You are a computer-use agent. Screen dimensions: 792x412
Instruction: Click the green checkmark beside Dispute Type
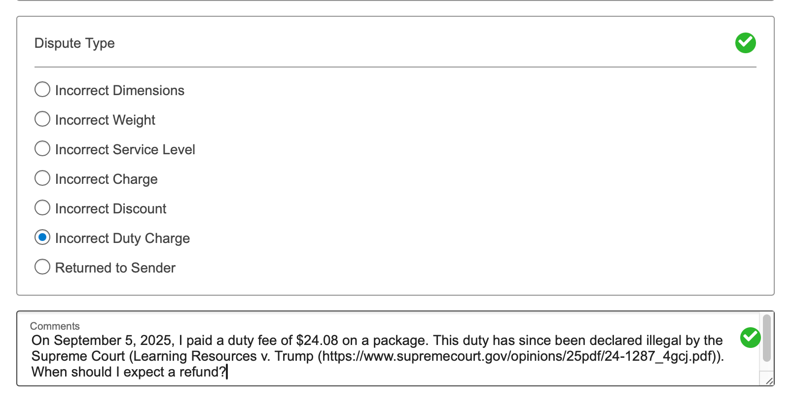click(745, 43)
